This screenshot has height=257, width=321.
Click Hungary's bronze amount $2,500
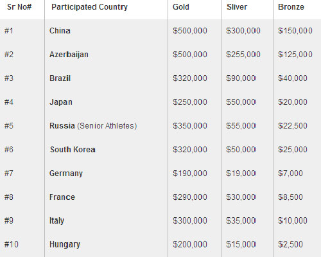290,244
